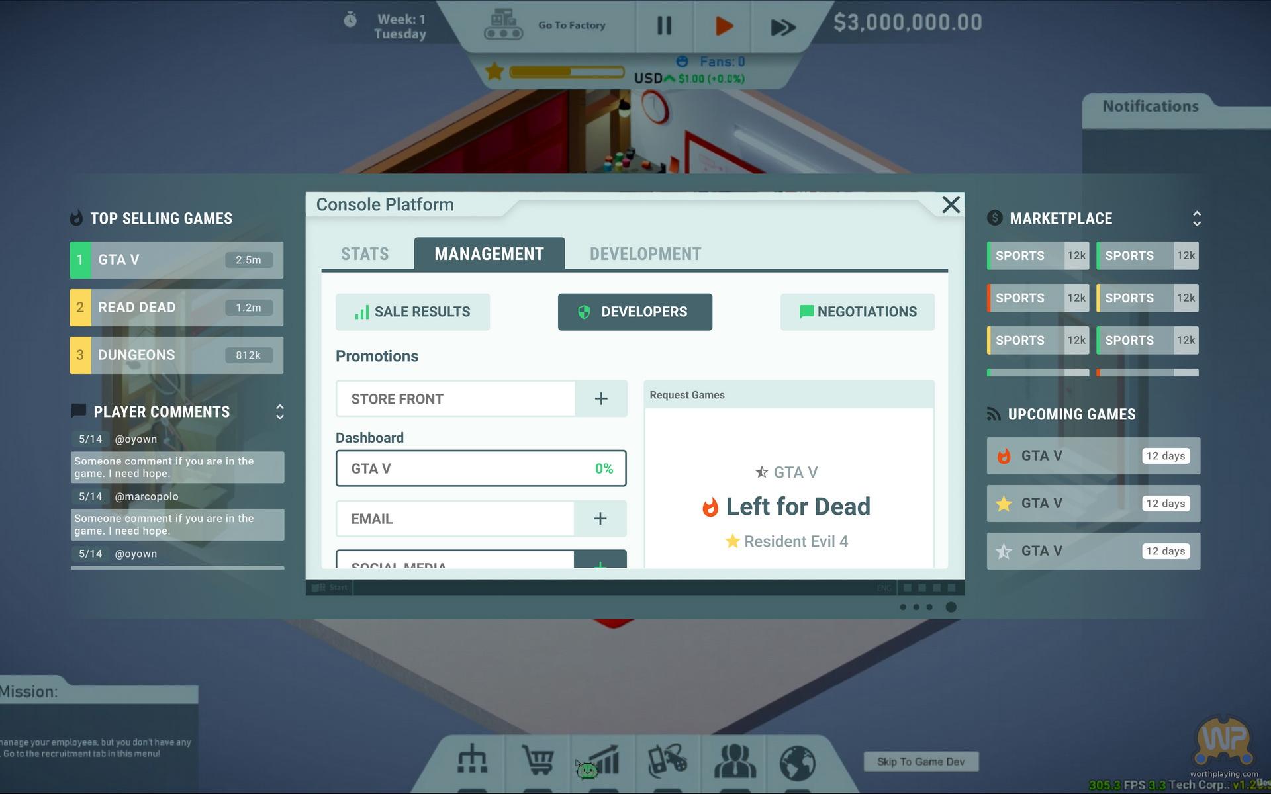Viewport: 1271px width, 794px height.
Task: Switch to the Development tab
Action: pyautogui.click(x=645, y=254)
